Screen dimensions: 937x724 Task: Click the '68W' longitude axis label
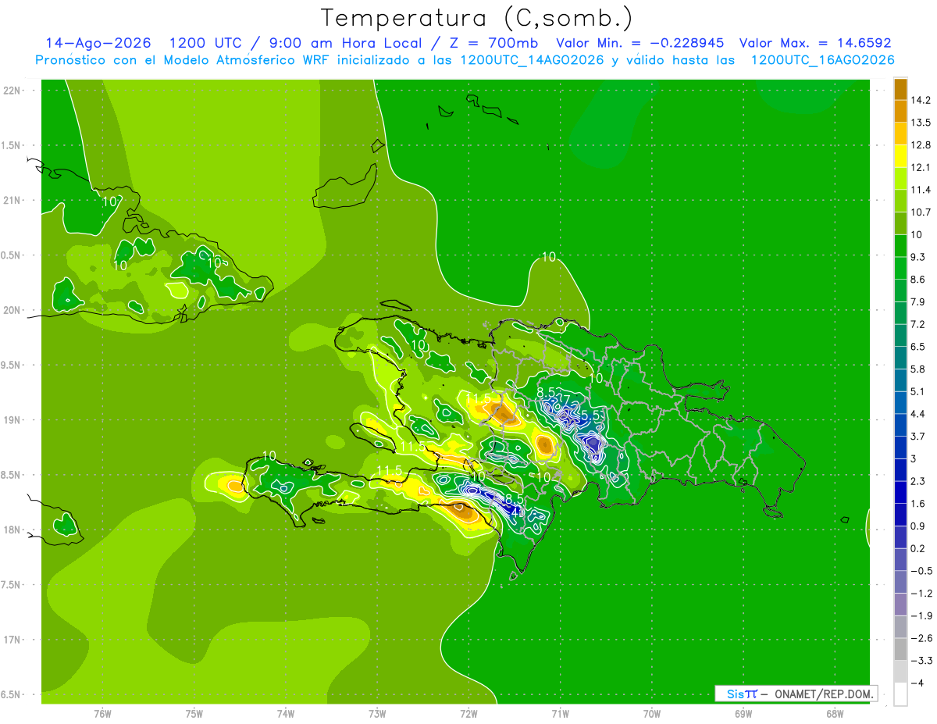coord(835,713)
